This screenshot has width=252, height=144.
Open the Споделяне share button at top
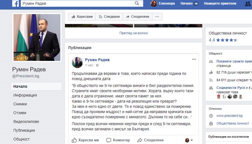pos(137,17)
